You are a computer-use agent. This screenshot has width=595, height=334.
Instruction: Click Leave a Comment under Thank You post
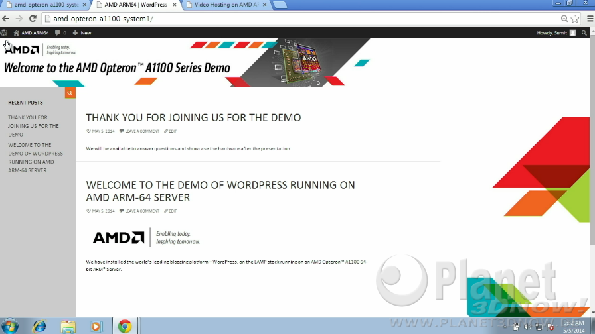point(139,131)
